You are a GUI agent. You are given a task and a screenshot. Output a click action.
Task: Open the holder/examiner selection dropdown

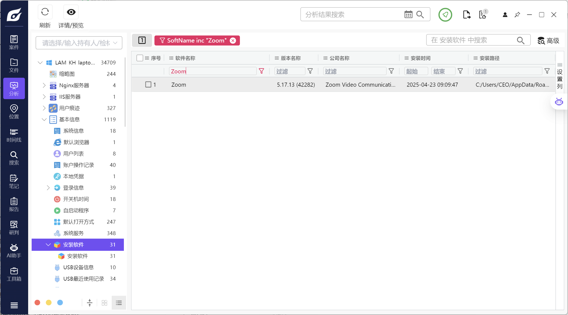click(79, 43)
